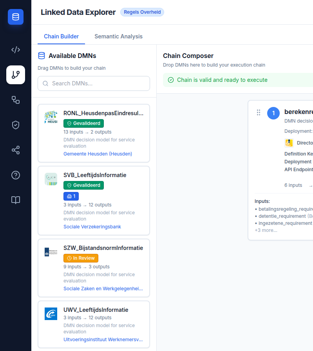Click the Linked Data Explorer title
The height and width of the screenshot is (351, 313).
[x=78, y=12]
